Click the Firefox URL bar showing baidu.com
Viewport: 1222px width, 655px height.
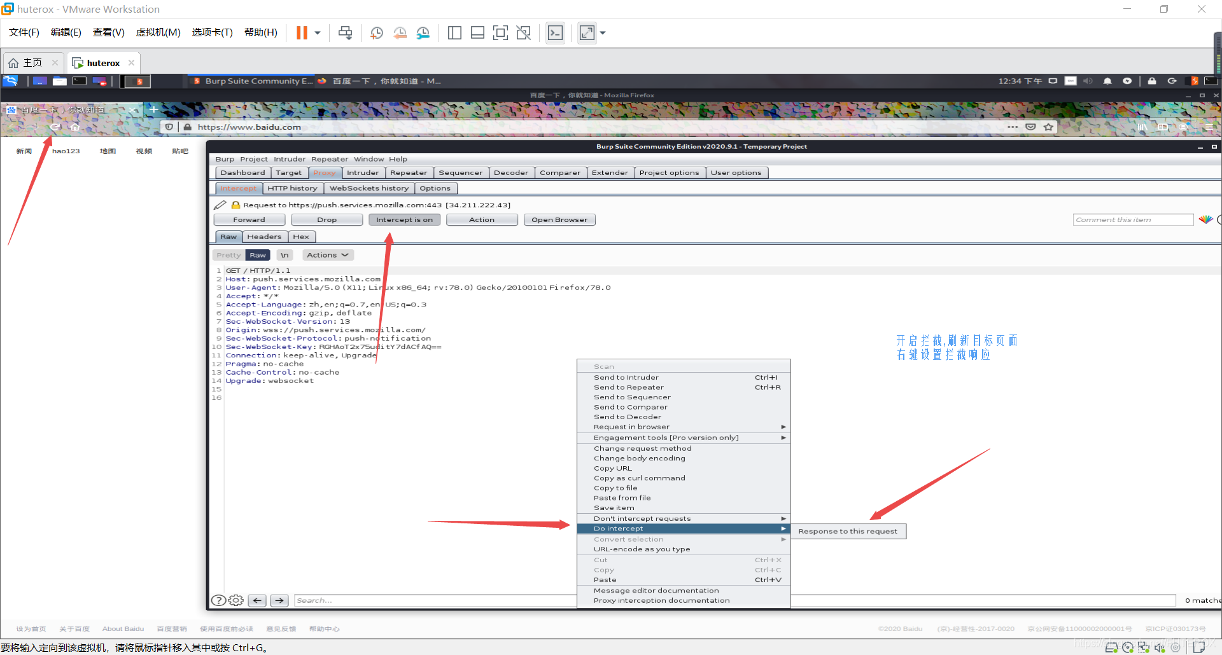(592, 127)
